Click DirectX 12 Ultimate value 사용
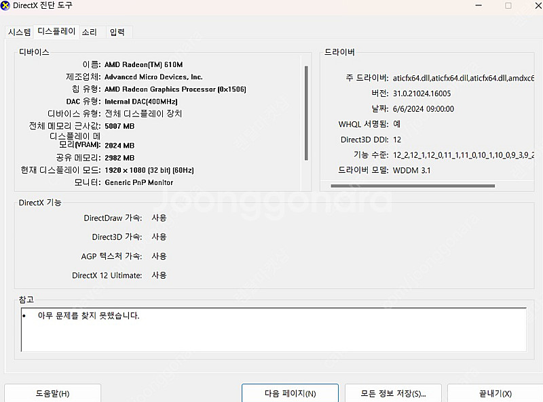 [x=159, y=275]
